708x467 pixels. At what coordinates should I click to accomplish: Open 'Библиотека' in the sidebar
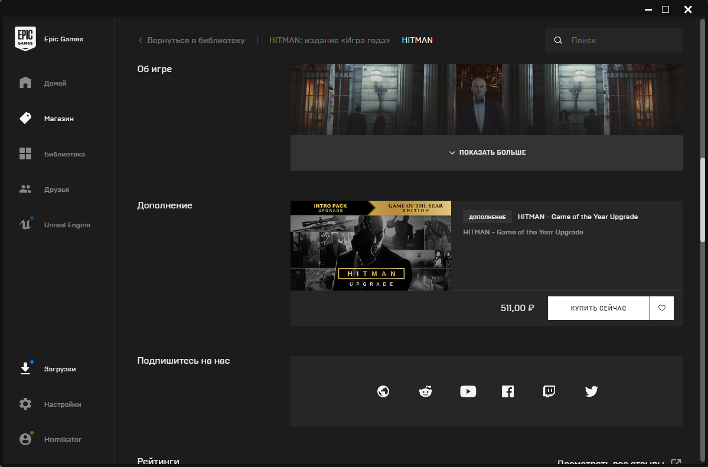pos(64,154)
